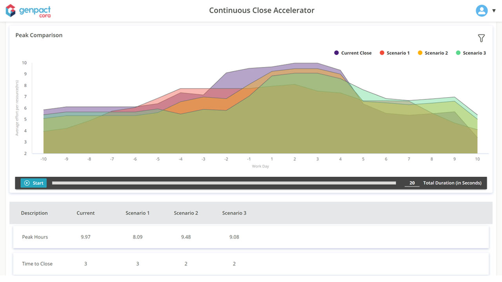Viewport: 502px width, 282px height.
Task: Toggle the Current Close legend dot
Action: (336, 53)
